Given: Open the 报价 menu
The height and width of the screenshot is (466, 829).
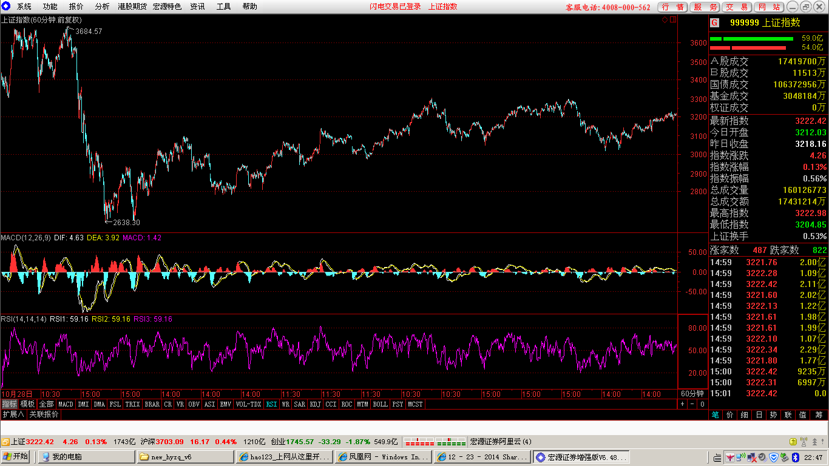Looking at the screenshot, I should pyautogui.click(x=76, y=7).
